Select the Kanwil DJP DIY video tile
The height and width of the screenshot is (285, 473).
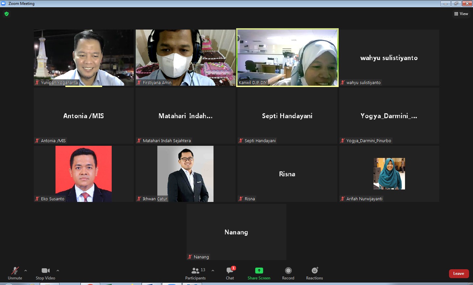(x=287, y=58)
